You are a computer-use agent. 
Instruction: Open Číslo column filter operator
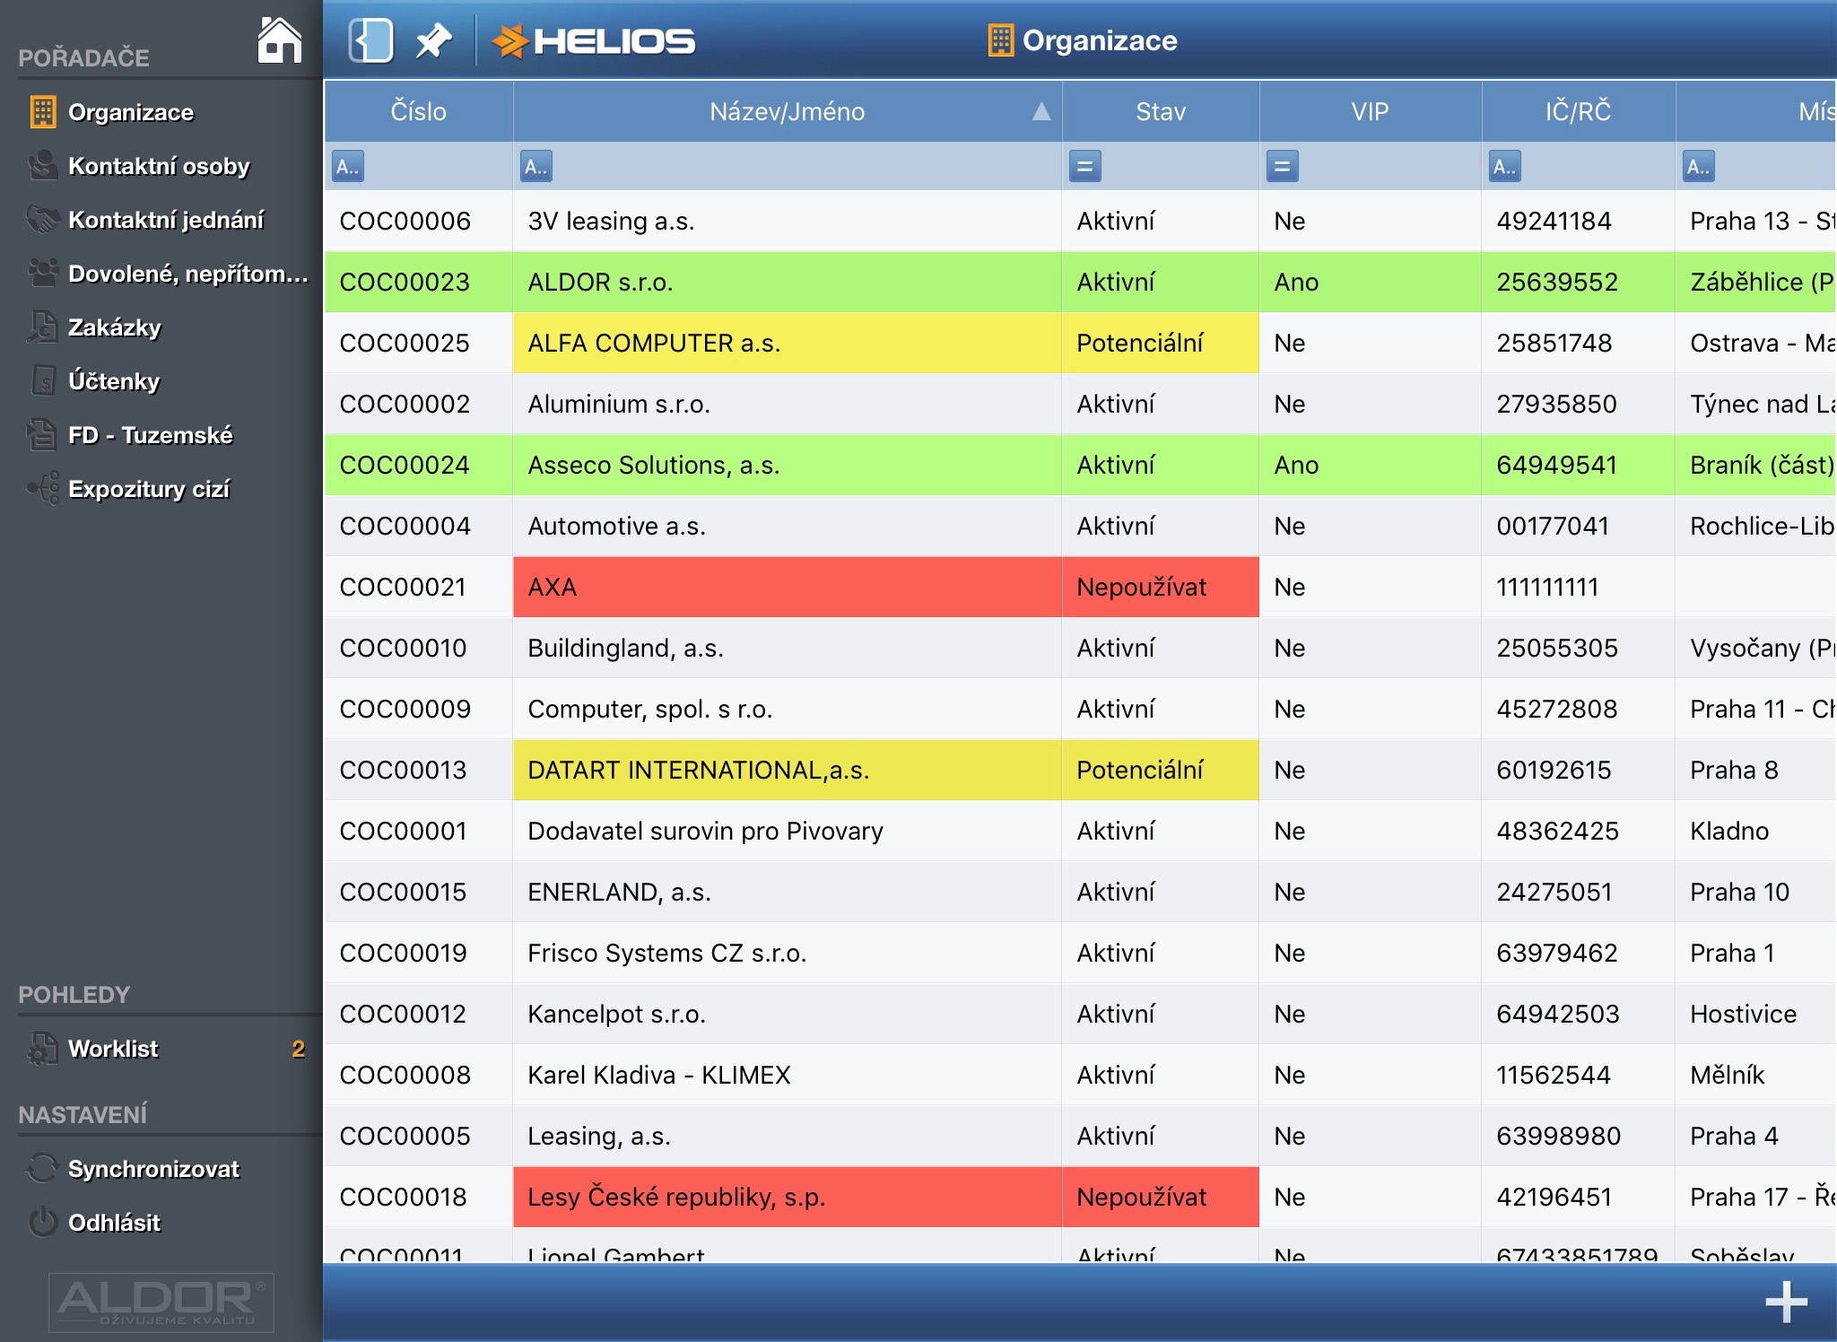click(348, 166)
